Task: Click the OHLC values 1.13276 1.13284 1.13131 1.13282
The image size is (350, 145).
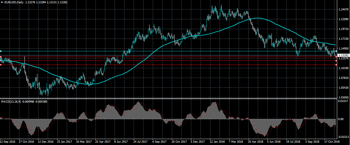Action: [x=47, y=2]
